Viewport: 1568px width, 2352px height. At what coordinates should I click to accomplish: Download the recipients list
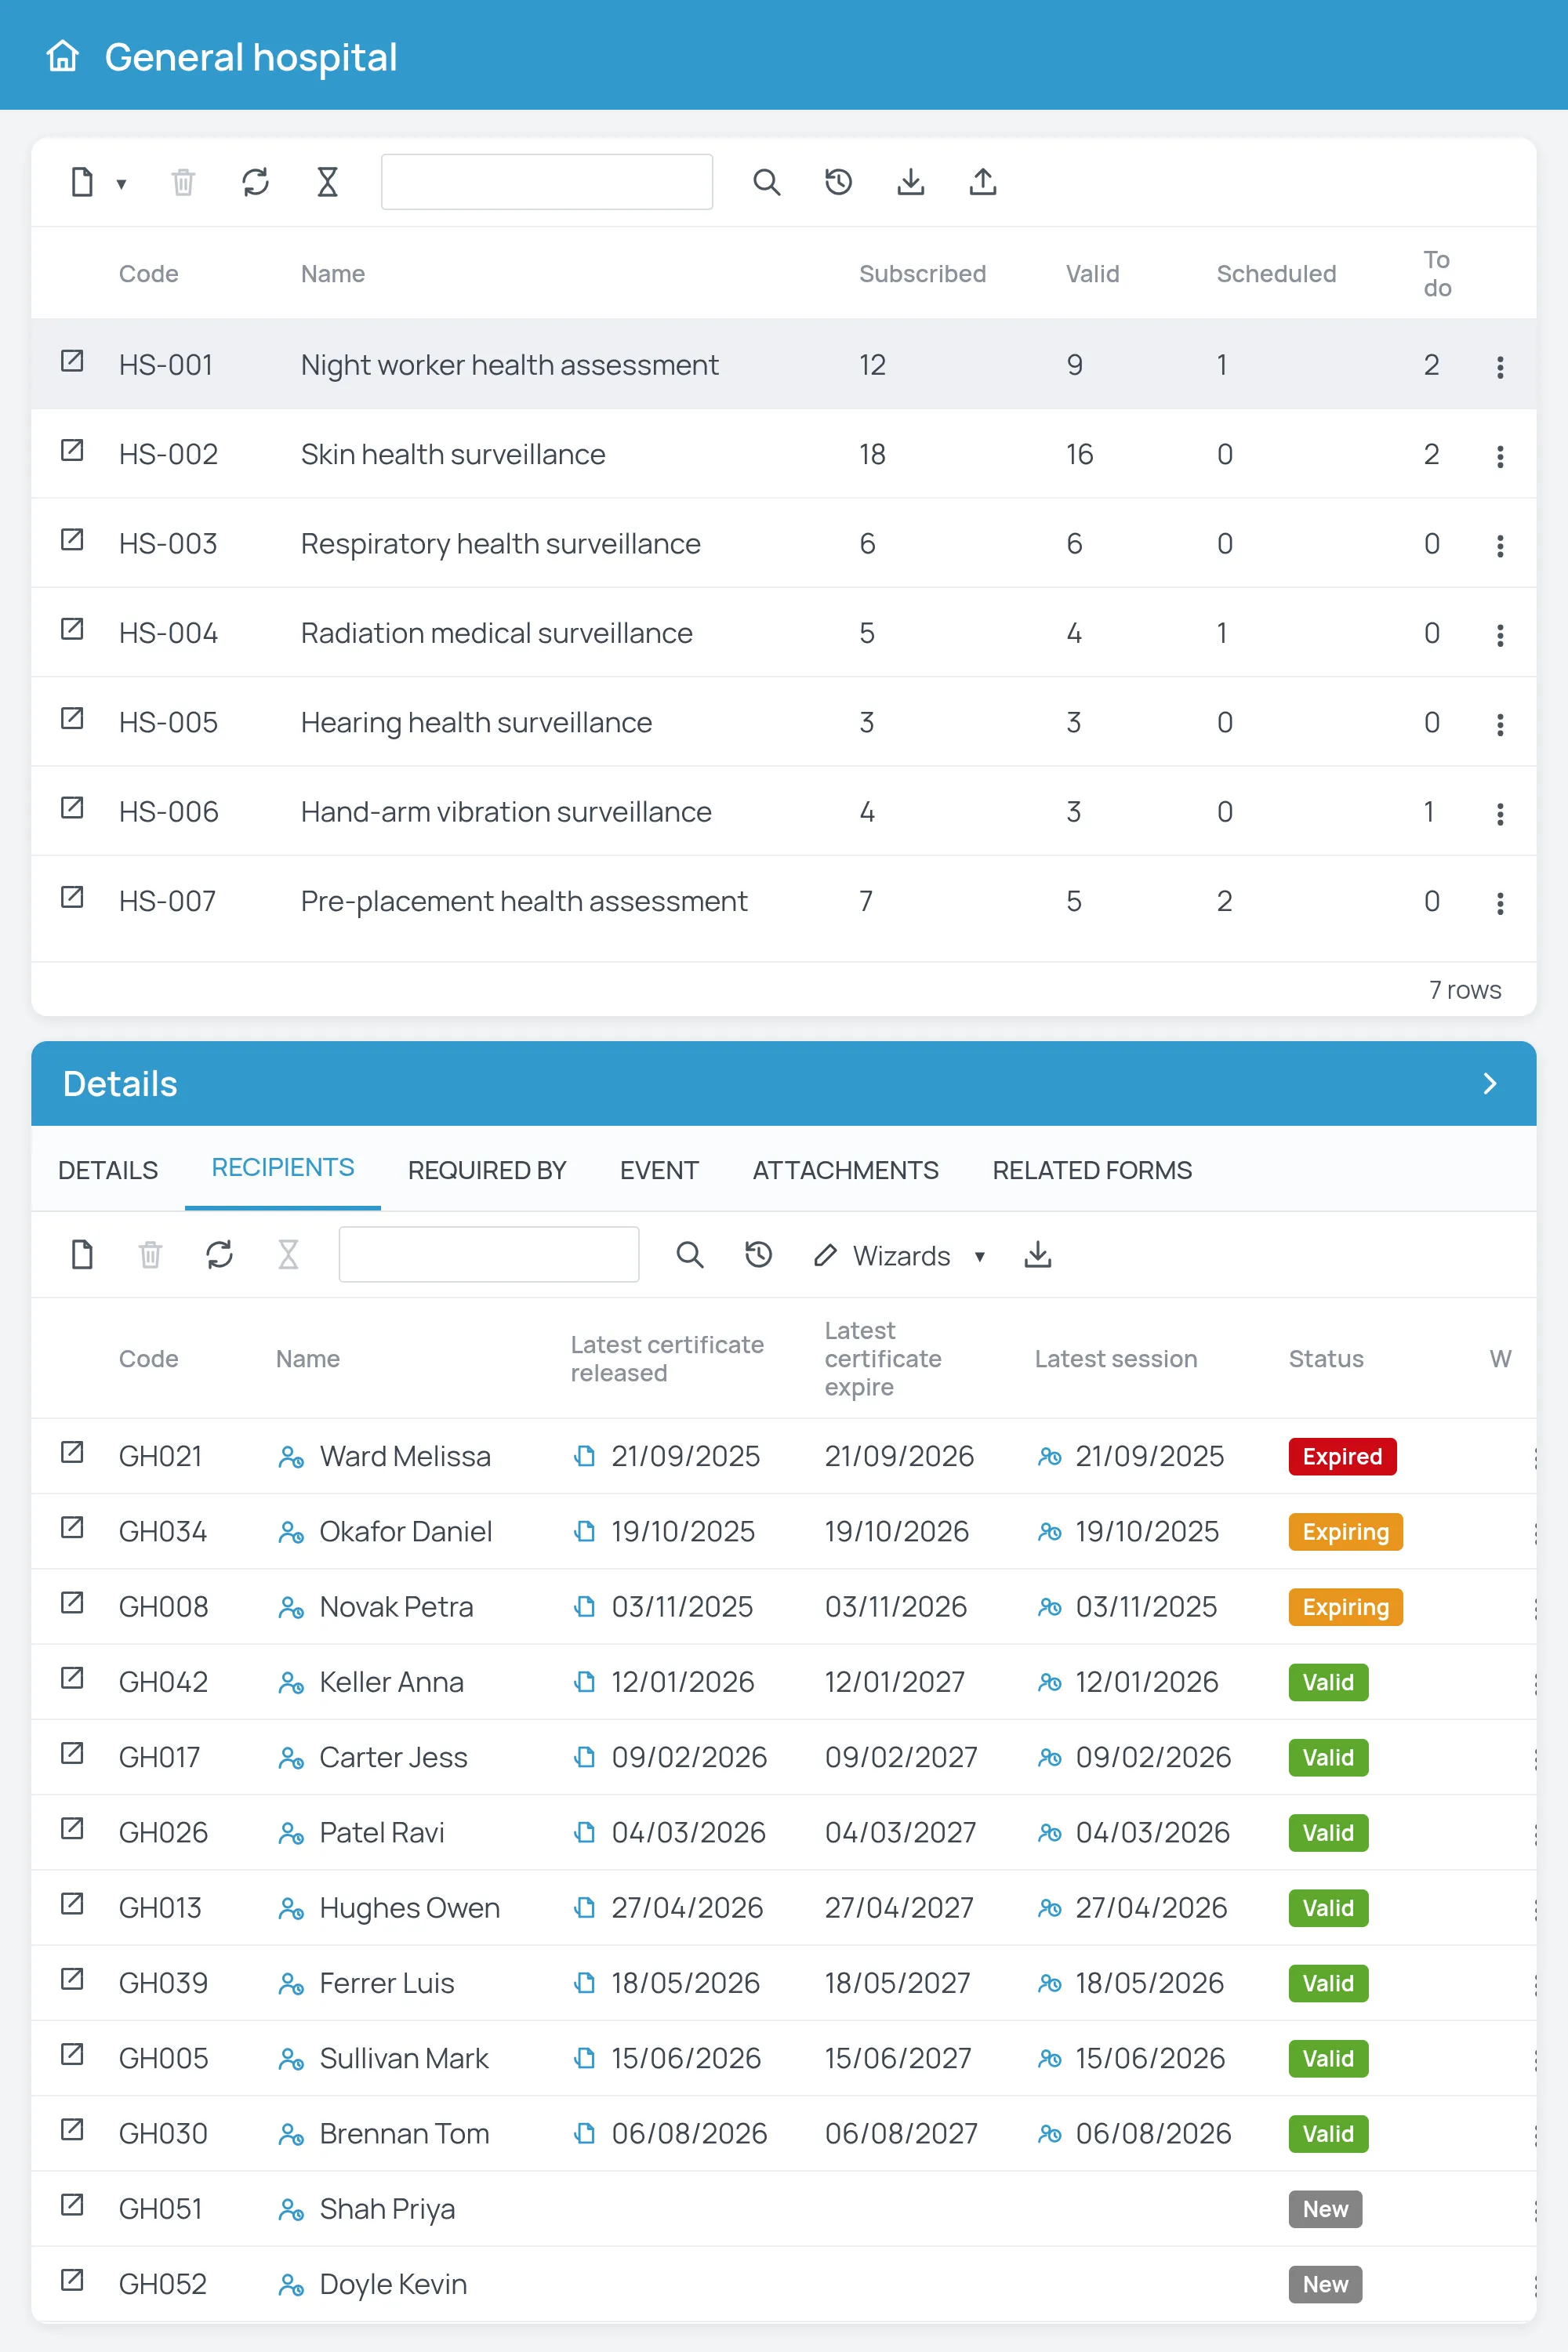coord(1037,1254)
